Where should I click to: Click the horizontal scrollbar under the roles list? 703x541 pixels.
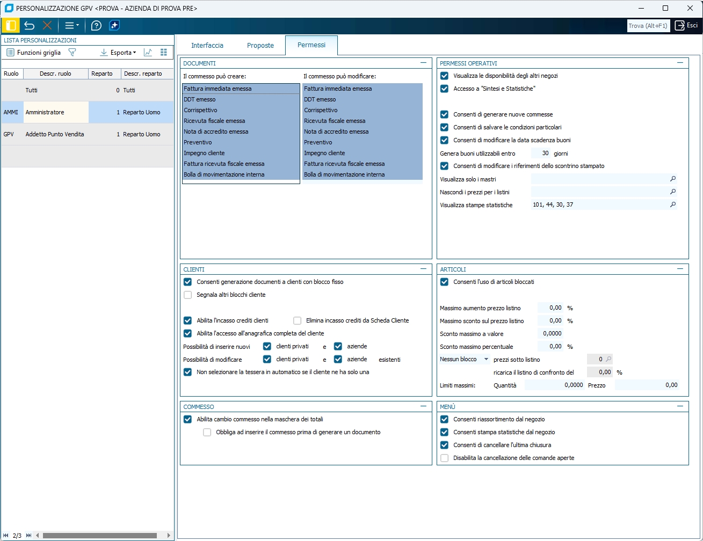click(x=99, y=536)
